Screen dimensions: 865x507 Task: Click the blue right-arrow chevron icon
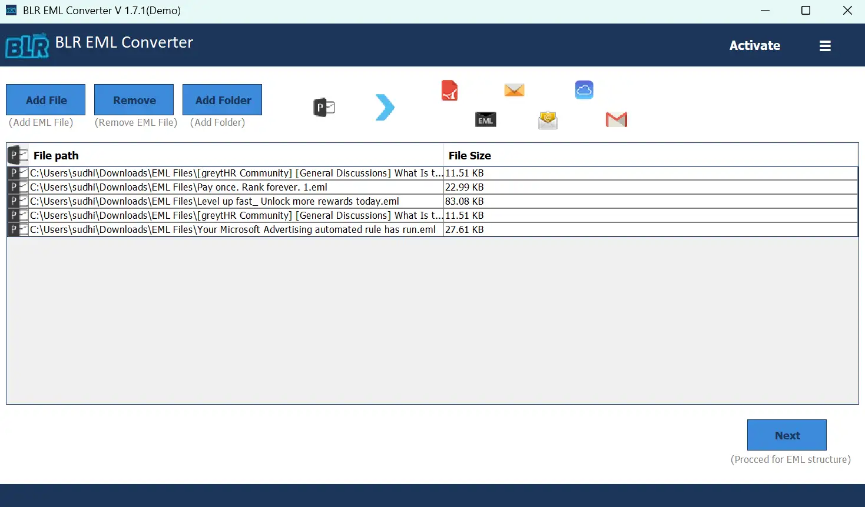385,107
